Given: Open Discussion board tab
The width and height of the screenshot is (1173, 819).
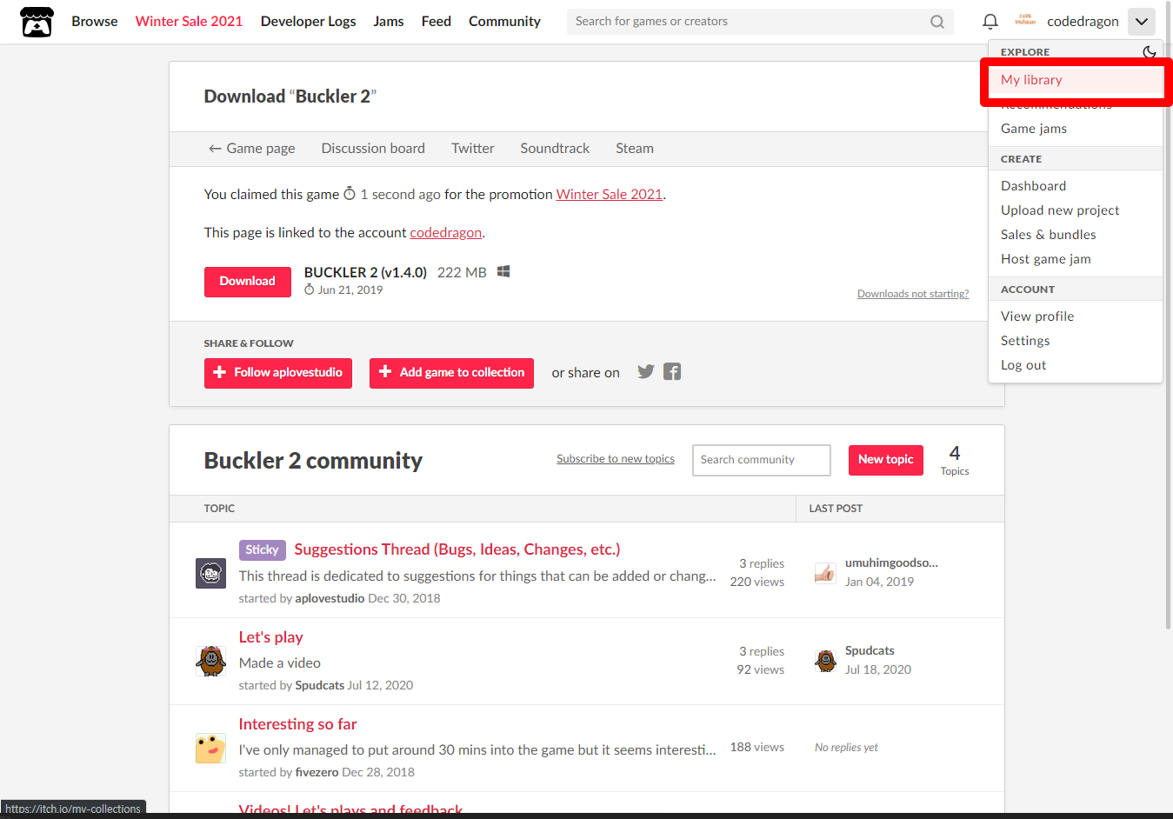Looking at the screenshot, I should click(373, 149).
